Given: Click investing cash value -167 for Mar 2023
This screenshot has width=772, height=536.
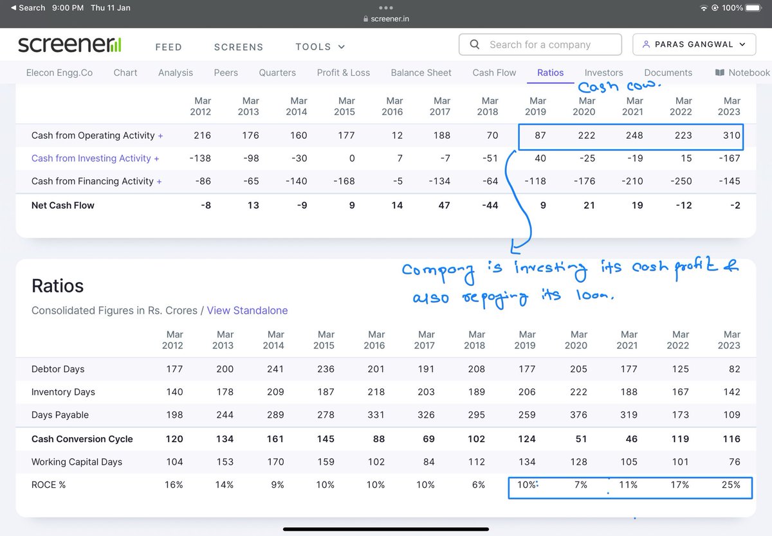Looking at the screenshot, I should pos(729,158).
